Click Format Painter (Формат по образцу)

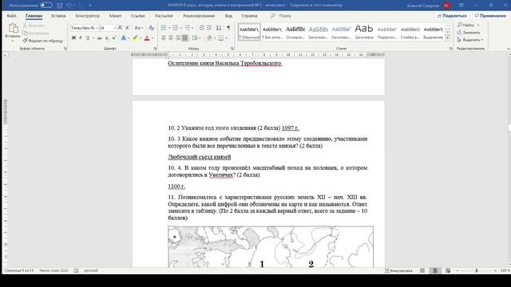click(42, 41)
